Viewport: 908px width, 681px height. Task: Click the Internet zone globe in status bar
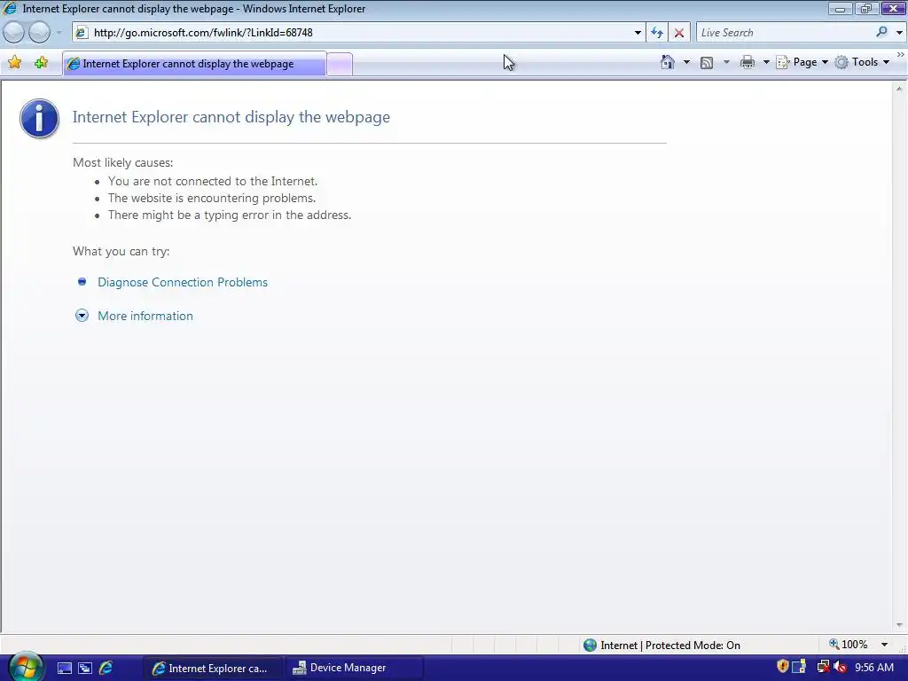coord(590,646)
